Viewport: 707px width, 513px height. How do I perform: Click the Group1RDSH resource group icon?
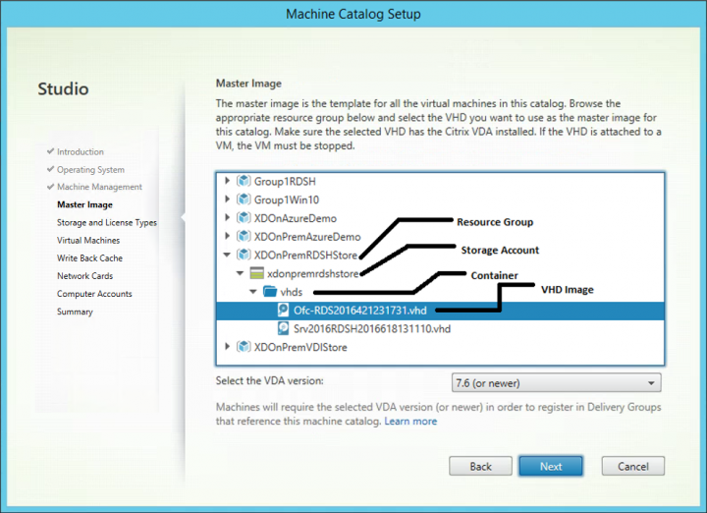(245, 181)
